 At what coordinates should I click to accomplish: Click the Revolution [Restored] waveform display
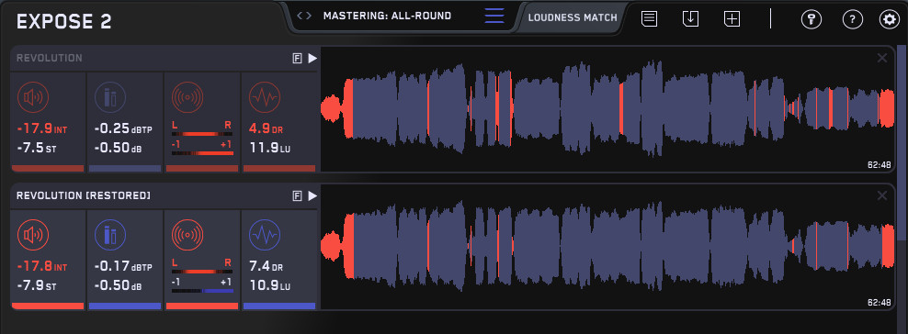[x=608, y=248]
